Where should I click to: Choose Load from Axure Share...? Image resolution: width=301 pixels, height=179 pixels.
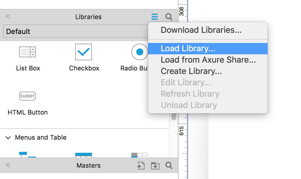pos(208,60)
